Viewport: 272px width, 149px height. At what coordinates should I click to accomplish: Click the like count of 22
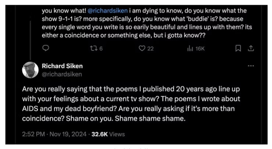pyautogui.click(x=150, y=48)
